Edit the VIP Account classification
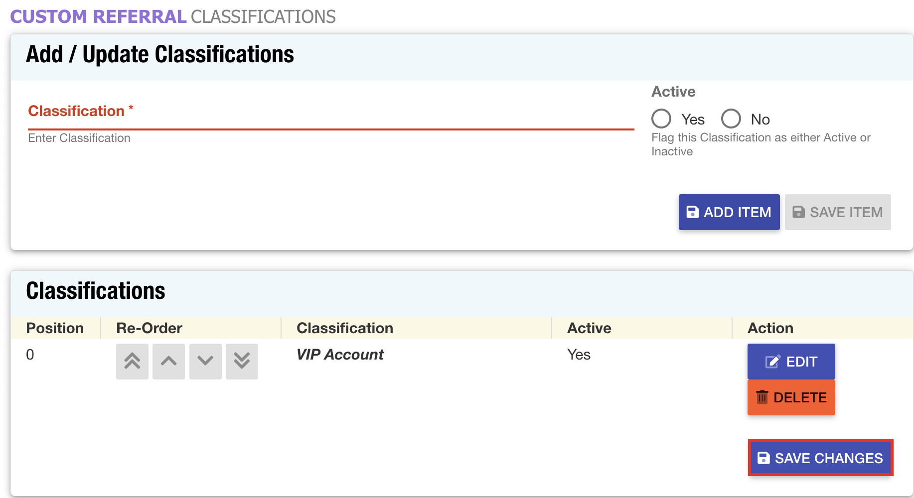 coord(790,362)
